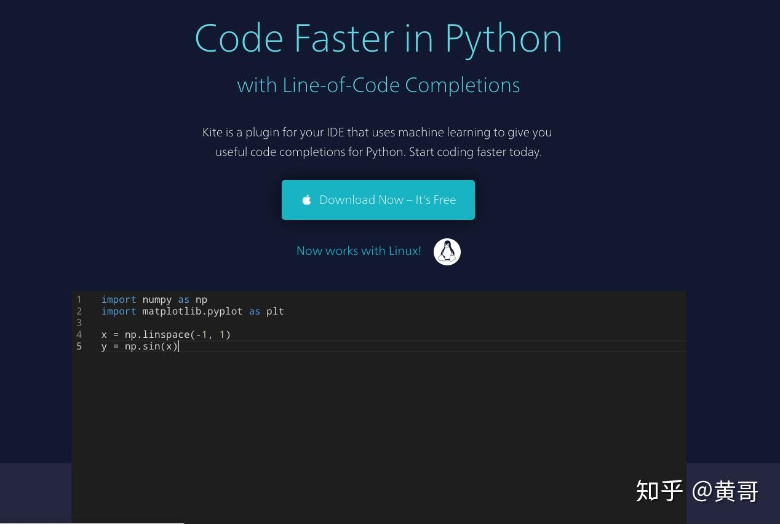This screenshot has width=780, height=524.
Task: Select the with Line-of-Code Completions subheading
Action: [378, 85]
